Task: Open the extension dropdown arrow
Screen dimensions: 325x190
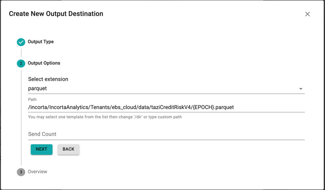Action: tap(301, 89)
